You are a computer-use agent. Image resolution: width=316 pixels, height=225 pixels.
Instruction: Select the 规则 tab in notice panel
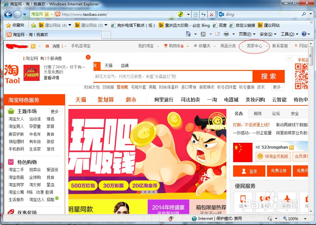click(257, 113)
